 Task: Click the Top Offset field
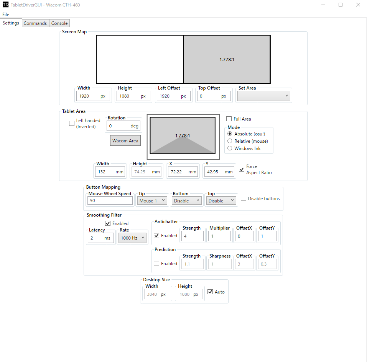pos(214,96)
